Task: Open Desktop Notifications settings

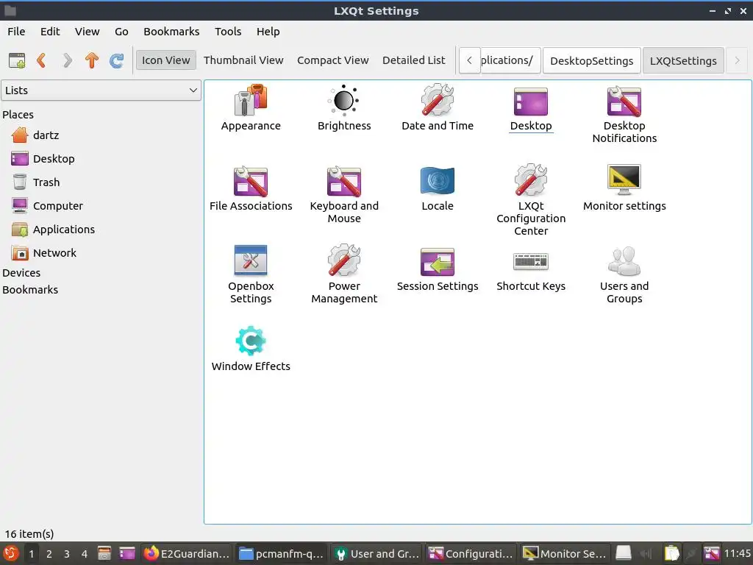Action: 624,114
